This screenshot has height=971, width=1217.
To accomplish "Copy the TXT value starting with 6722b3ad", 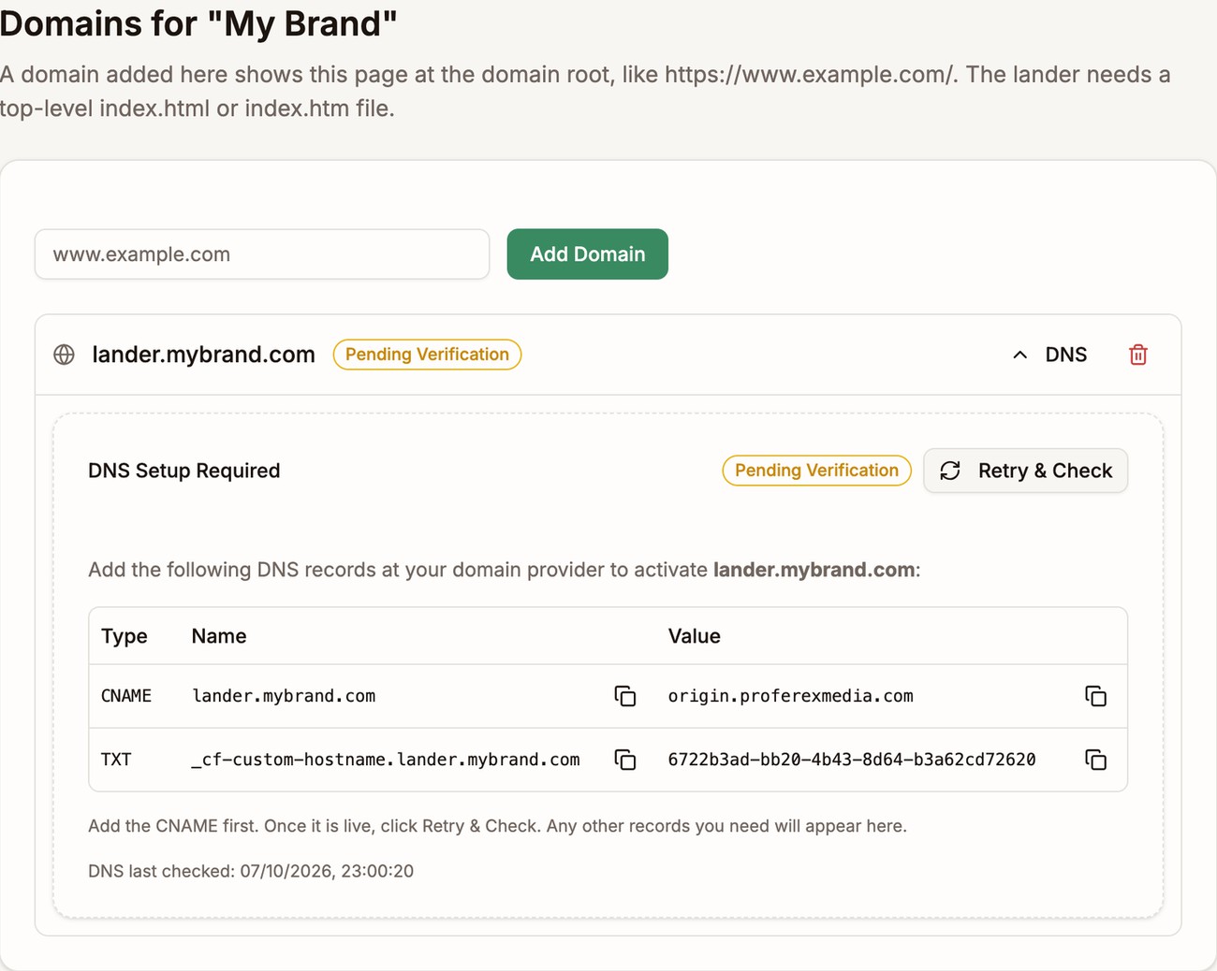I will pyautogui.click(x=1095, y=760).
